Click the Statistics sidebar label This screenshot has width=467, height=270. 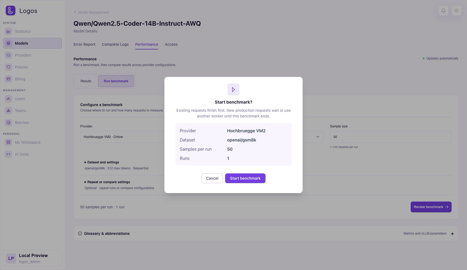pos(23,31)
